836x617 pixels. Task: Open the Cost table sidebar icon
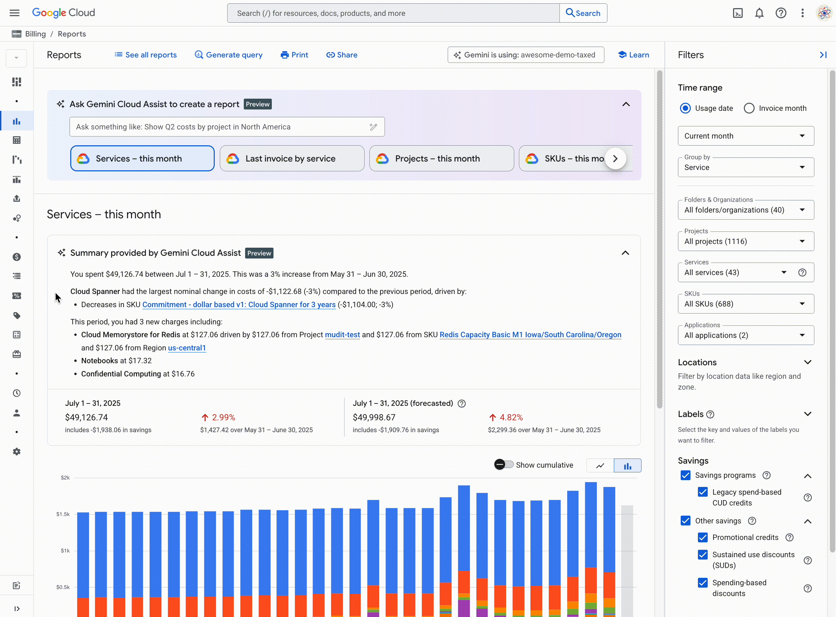pyautogui.click(x=17, y=140)
